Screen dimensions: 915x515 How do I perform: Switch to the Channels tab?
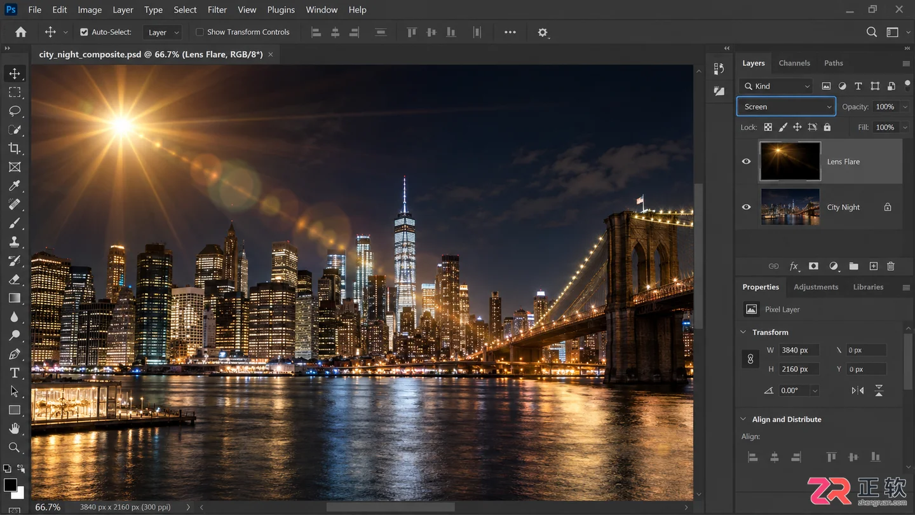tap(794, 63)
